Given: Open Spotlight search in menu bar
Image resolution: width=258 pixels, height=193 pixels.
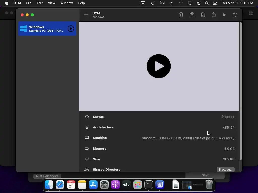Looking at the screenshot, I should pyautogui.click(x=207, y=3).
